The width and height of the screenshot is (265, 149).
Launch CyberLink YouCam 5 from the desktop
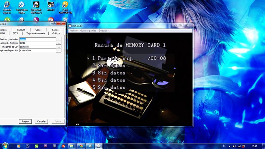[x=36, y=8]
